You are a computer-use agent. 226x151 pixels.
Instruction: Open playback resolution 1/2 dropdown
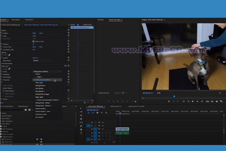(x=222, y=93)
